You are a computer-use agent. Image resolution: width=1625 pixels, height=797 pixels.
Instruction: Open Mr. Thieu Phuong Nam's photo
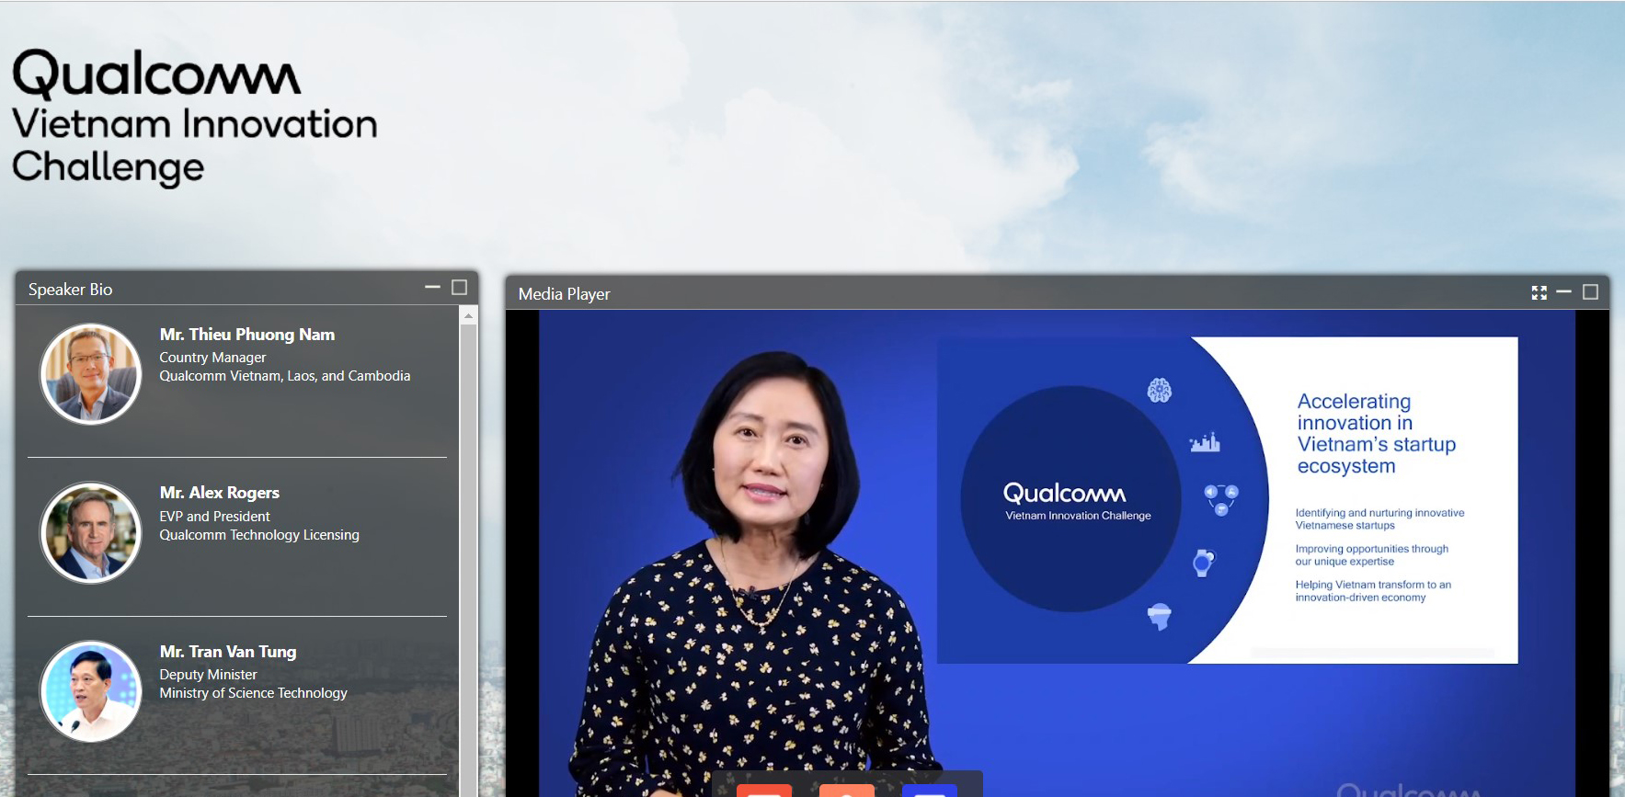tap(90, 374)
